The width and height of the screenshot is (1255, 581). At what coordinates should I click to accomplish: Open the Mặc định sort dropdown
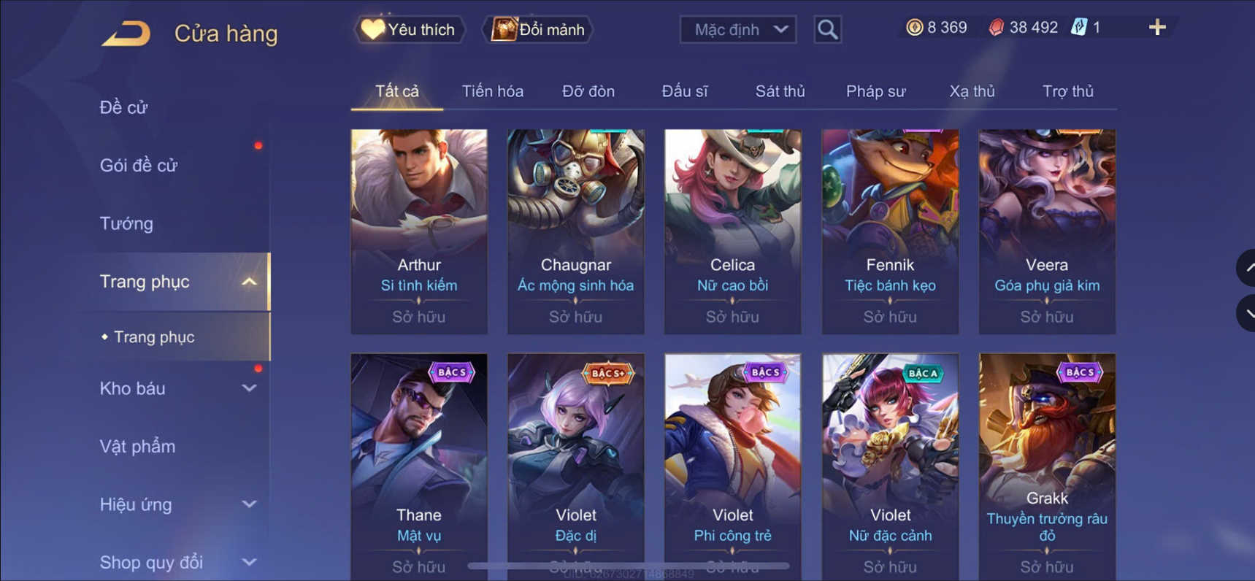pos(738,30)
